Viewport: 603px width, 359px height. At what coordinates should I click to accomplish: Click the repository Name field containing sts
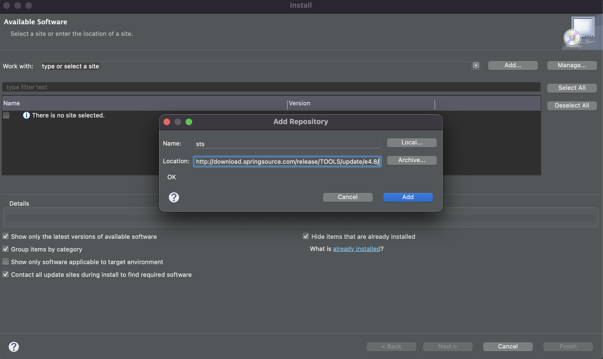287,144
